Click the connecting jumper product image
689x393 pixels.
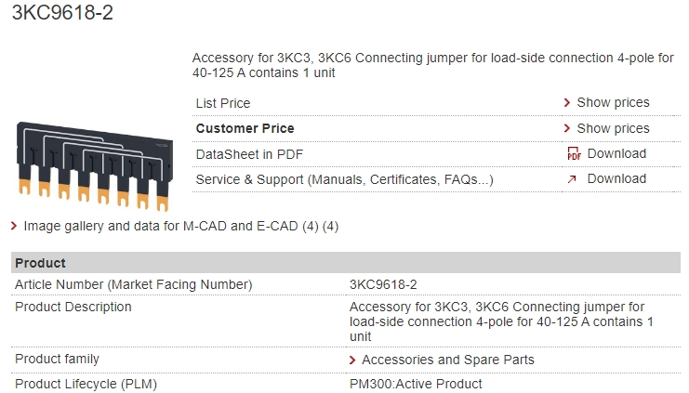click(x=95, y=166)
